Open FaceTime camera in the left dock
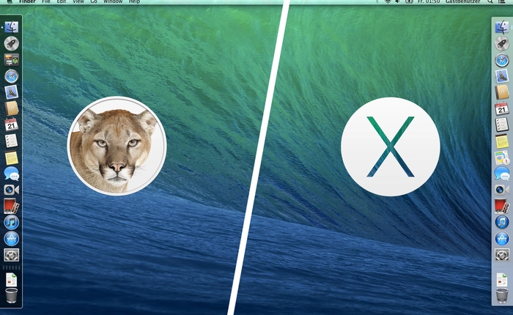The image size is (513, 315). (x=12, y=190)
